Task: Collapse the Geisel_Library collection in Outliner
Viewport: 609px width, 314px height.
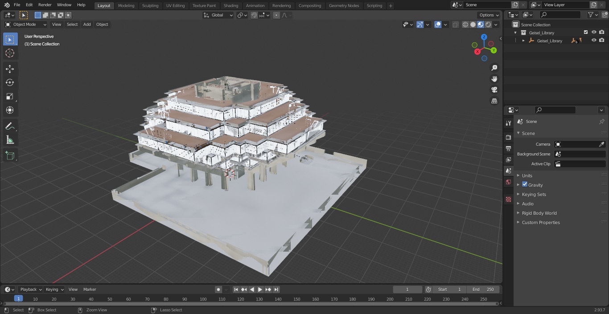Action: coord(515,33)
